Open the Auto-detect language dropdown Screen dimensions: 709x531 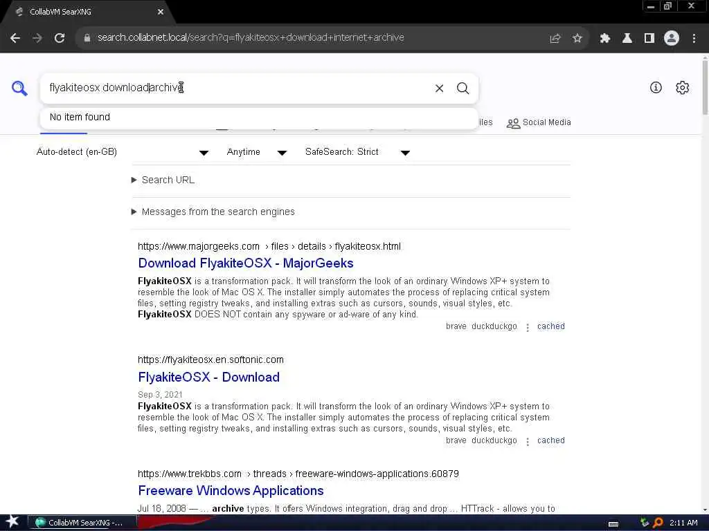123,152
